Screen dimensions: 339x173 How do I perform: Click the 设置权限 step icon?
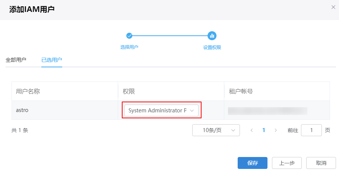212,36
